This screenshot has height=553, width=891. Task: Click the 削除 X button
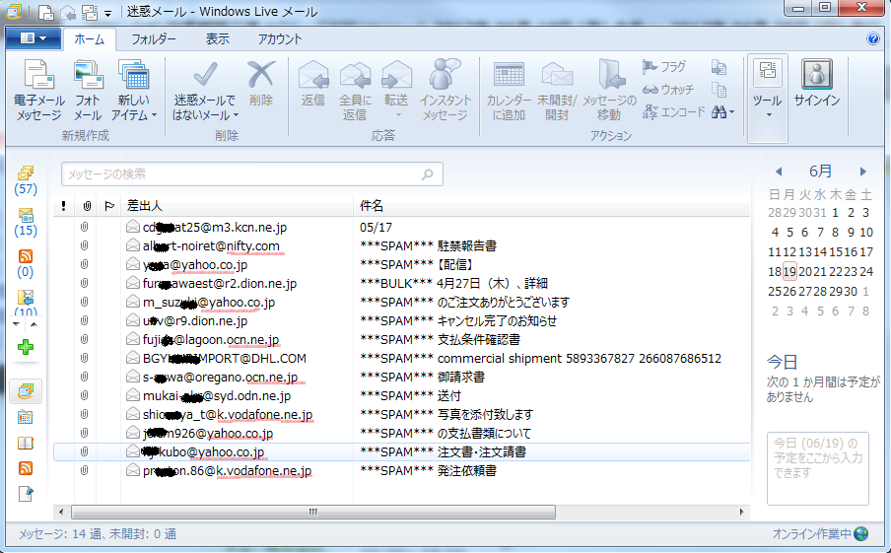tap(261, 84)
